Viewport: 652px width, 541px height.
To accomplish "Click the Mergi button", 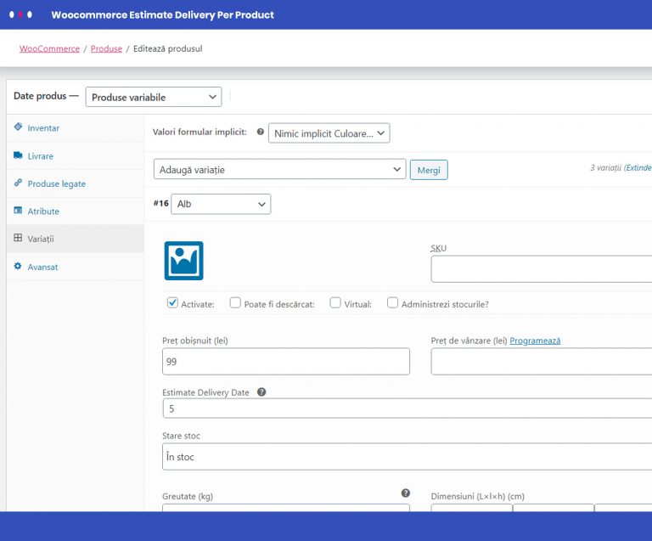I will [x=429, y=170].
